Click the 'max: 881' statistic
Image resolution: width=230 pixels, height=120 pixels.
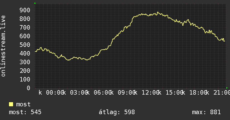[x=206, y=112]
